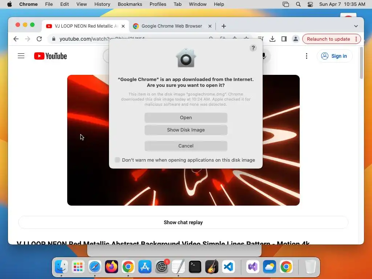Open System Settings from the dock
372x279 pixels.
tap(162, 267)
